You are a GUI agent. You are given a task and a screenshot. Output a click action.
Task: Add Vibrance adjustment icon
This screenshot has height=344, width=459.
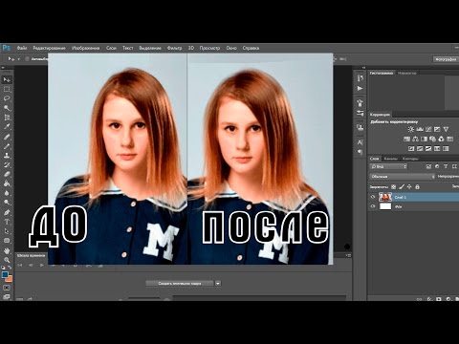[446, 129]
